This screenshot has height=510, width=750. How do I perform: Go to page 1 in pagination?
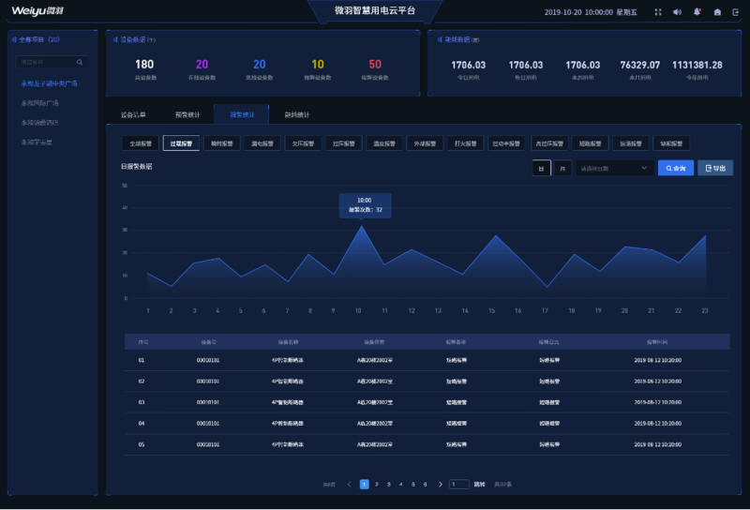pyautogui.click(x=364, y=484)
